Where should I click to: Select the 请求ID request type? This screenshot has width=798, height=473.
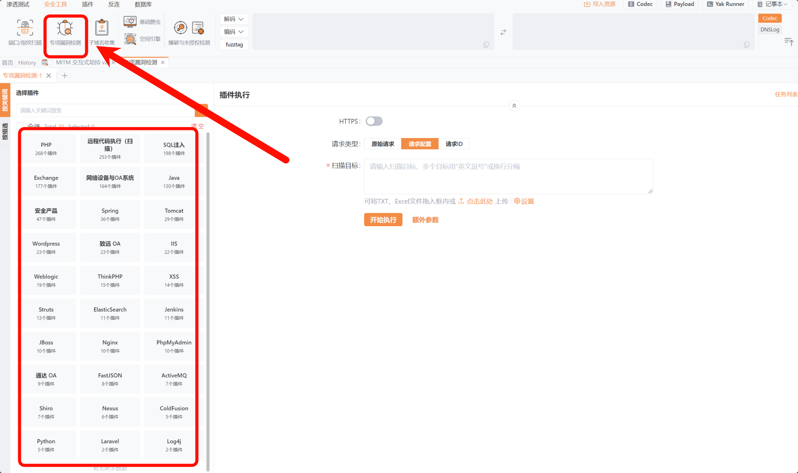point(454,144)
